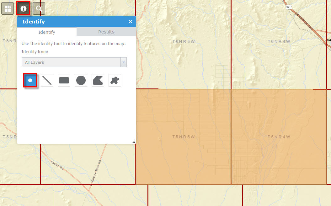Switch to the Results tab

(x=106, y=32)
